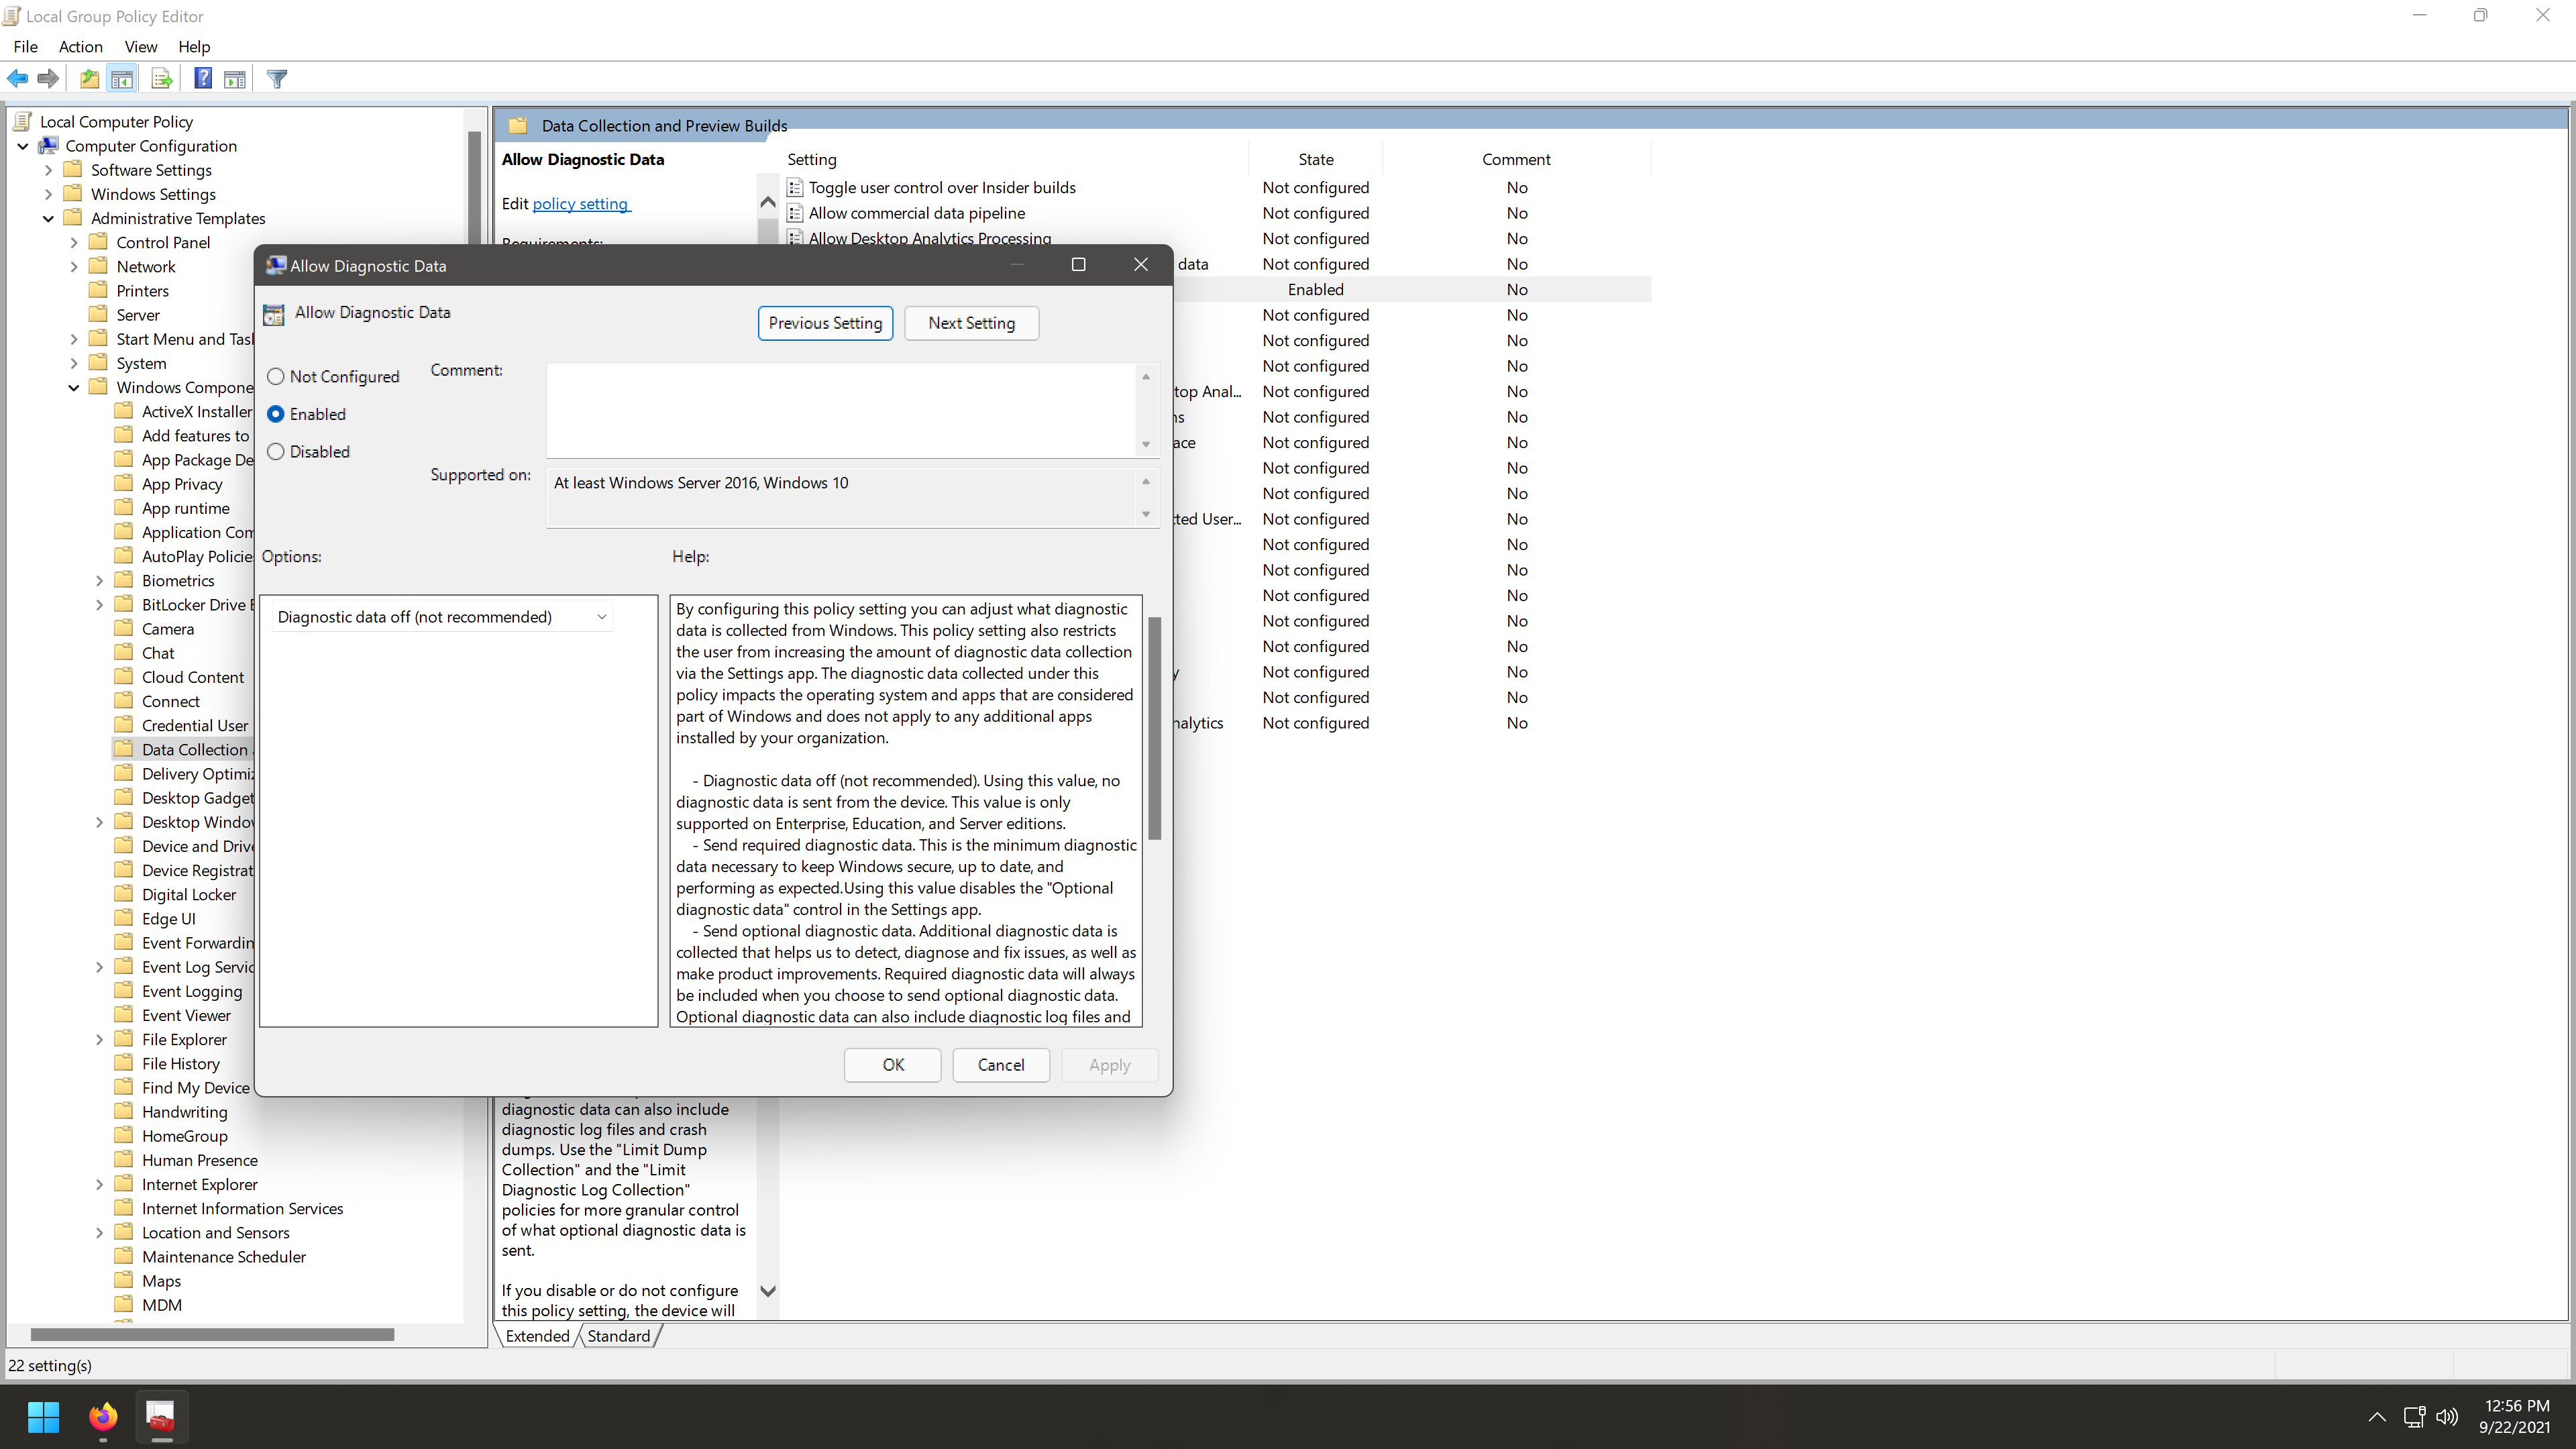The image size is (2576, 1449).
Task: Collapse the Administrative Templates node
Action: pyautogui.click(x=48, y=218)
